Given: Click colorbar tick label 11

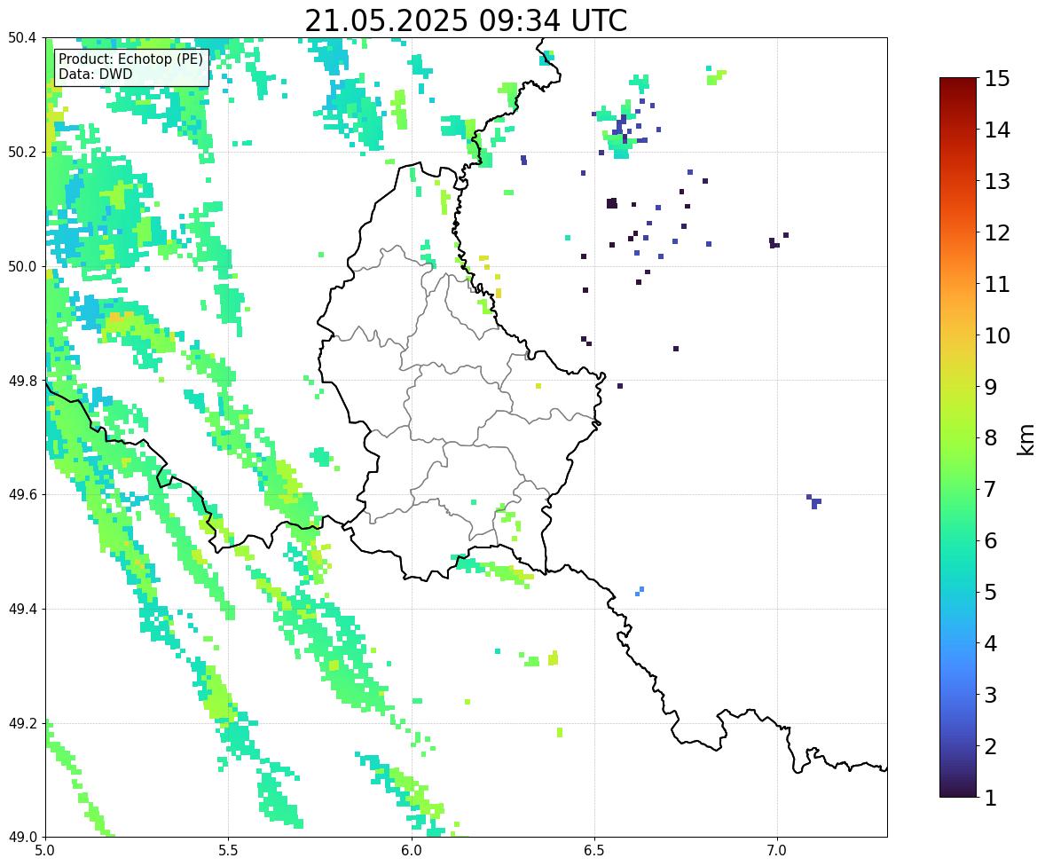Looking at the screenshot, I should click(x=997, y=284).
